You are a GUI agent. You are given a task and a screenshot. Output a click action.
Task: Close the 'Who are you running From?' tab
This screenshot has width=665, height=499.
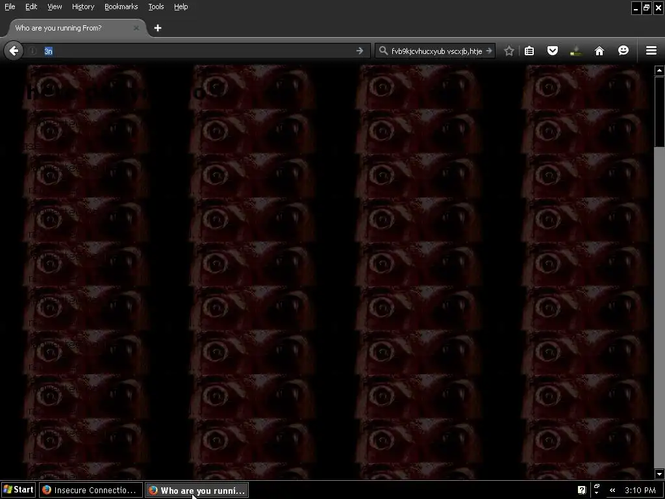pos(136,28)
